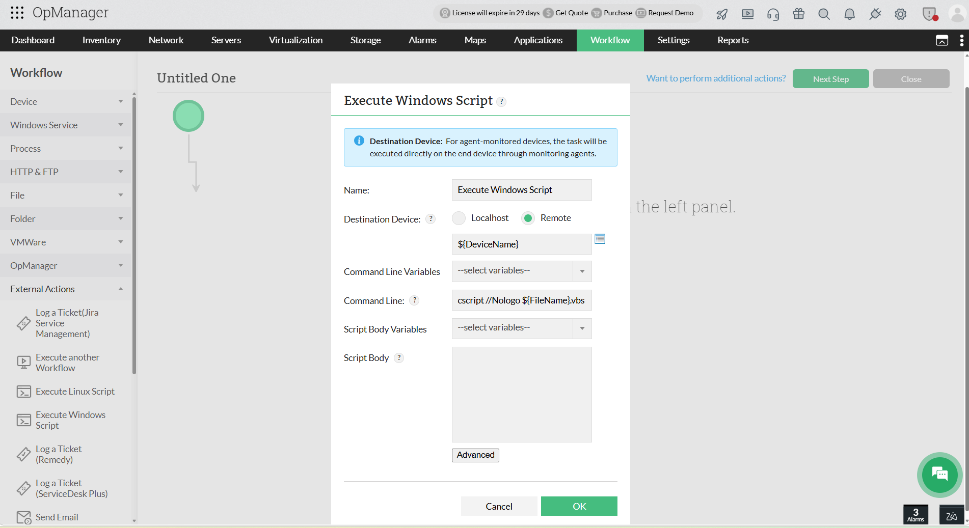Expand the Windows Service category
The width and height of the screenshot is (969, 528).
(66, 125)
